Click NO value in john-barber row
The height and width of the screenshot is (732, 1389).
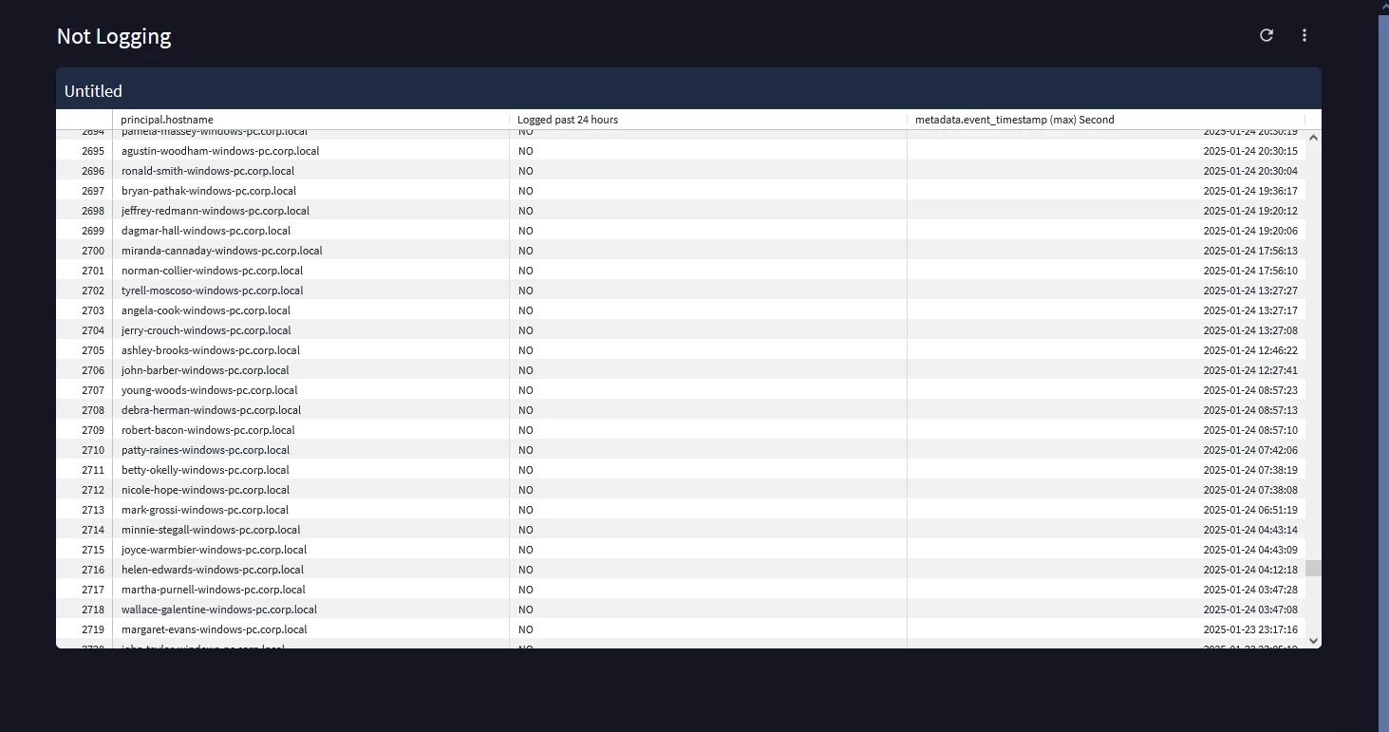point(525,370)
